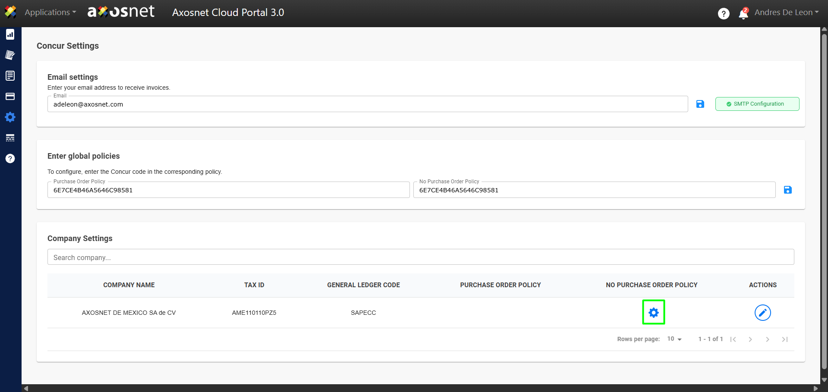Go to the first page of results
828x392 pixels.
(x=733, y=339)
